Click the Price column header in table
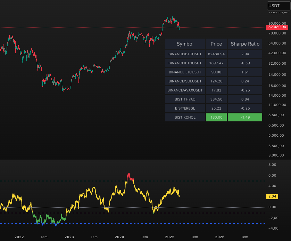Viewport: 291px width, 241px height. coord(216,44)
